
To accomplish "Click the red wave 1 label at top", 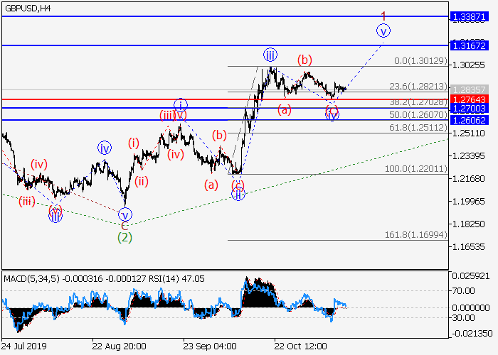I will pyautogui.click(x=384, y=15).
